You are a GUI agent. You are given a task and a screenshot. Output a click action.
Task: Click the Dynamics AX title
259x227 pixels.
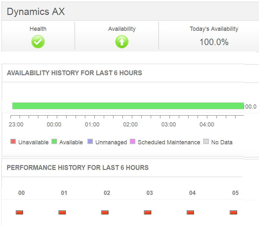point(36,12)
